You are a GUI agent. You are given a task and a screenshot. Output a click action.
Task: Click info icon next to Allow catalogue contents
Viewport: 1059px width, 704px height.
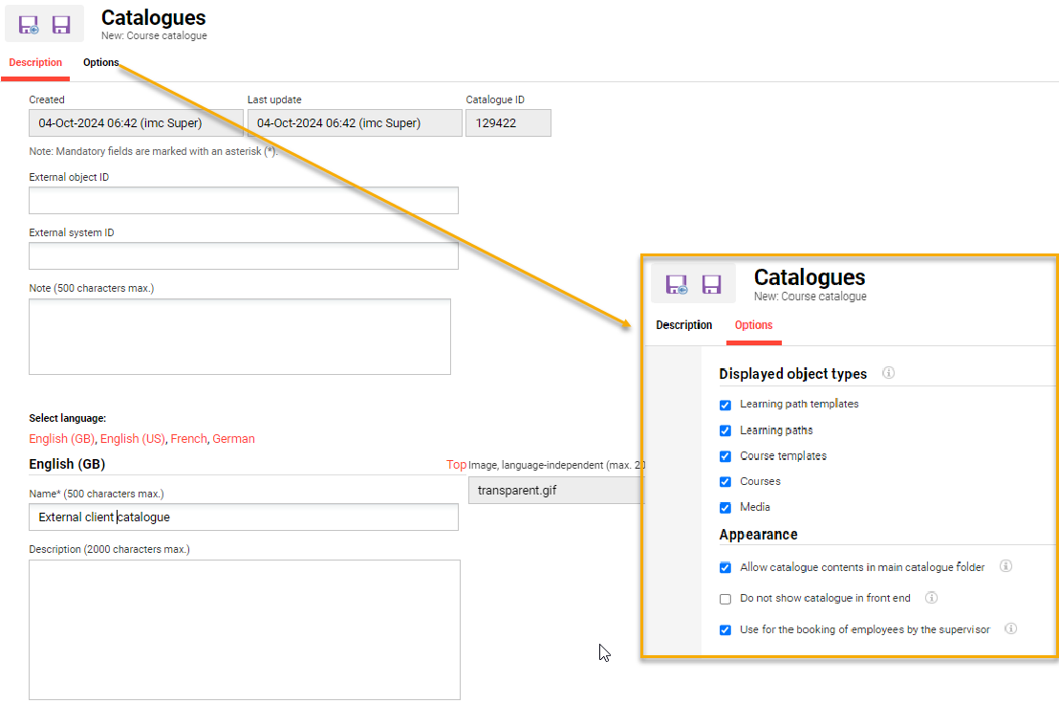coord(1005,566)
